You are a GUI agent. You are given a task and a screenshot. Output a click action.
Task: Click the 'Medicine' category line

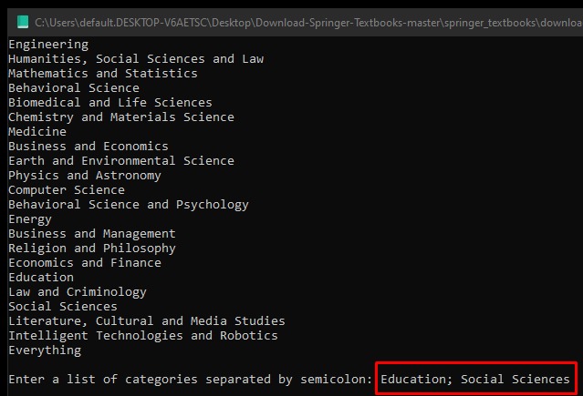[x=37, y=131]
